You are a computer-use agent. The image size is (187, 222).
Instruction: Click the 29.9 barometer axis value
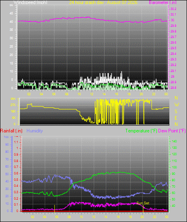pos(173,26)
